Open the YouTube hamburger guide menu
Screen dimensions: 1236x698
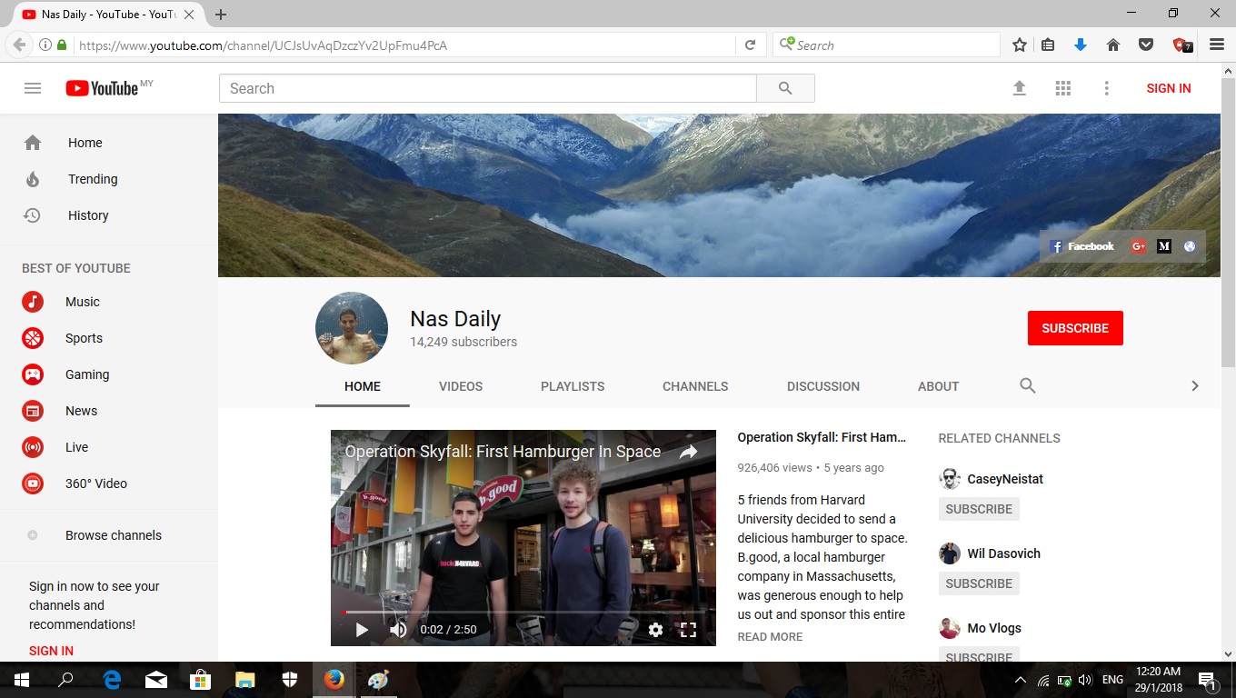coord(33,88)
